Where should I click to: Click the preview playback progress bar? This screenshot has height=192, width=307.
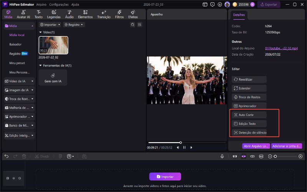point(187,142)
